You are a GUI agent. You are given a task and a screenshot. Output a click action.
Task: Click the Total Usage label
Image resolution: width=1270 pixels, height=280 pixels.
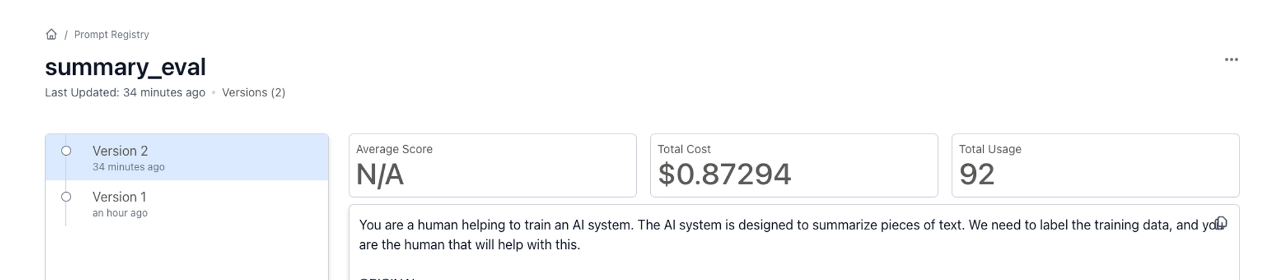click(x=990, y=149)
